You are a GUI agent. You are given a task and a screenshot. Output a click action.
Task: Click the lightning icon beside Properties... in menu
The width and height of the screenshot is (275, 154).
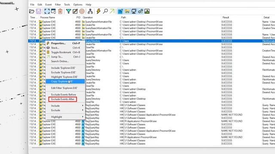[x=48, y=43]
